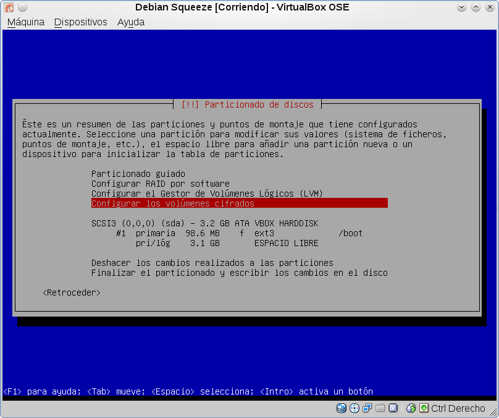
Task: Click the round pin button beside VirtualBox icon
Action: click(22, 7)
